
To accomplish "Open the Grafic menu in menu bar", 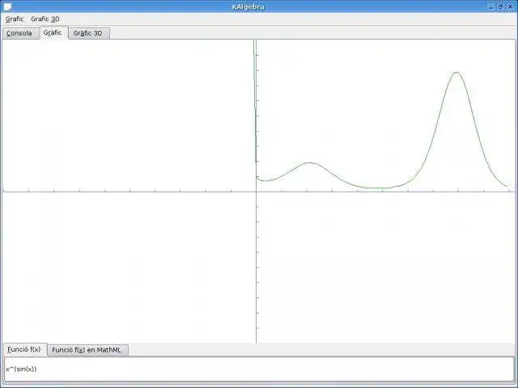I will (15, 19).
